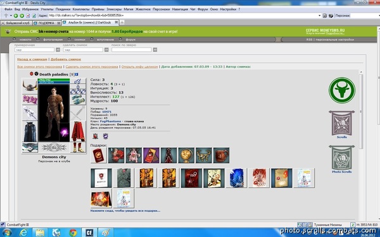Open the Магия menu

coord(129,9)
